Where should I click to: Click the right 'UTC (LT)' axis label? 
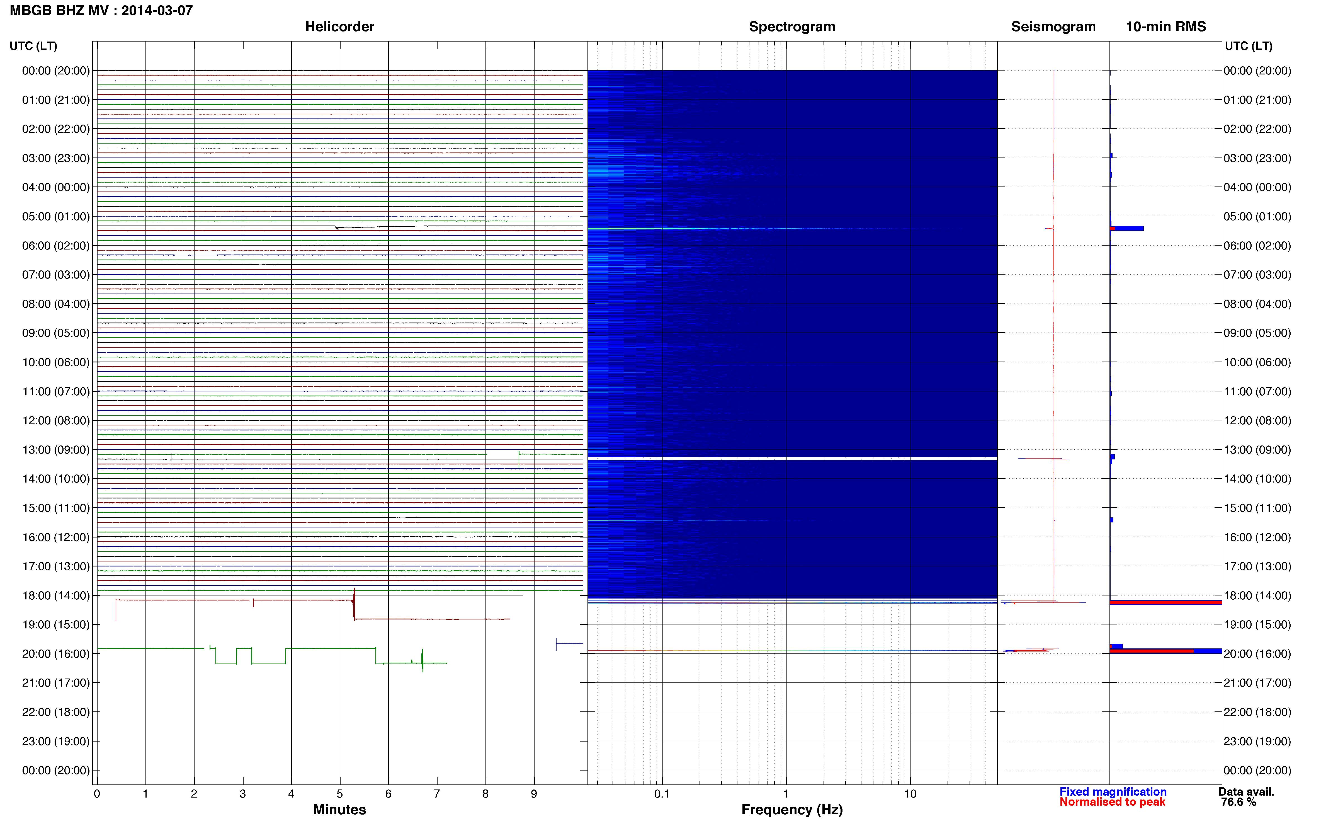pos(1248,46)
